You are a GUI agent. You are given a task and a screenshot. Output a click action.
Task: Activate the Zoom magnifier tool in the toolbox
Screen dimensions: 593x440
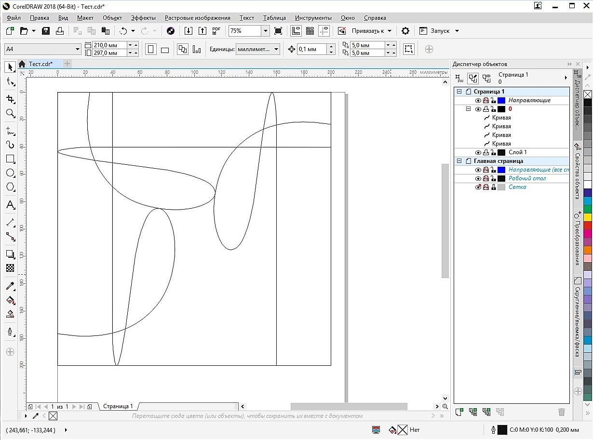pos(10,113)
